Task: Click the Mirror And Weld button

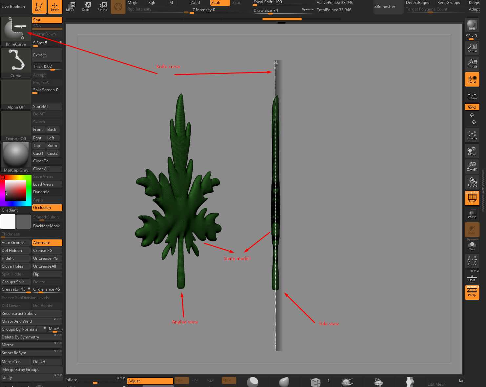Action: point(27,321)
